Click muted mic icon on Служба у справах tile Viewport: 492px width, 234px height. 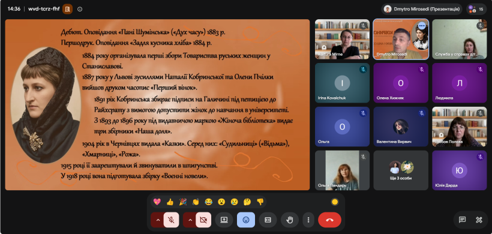pyautogui.click(x=481, y=25)
